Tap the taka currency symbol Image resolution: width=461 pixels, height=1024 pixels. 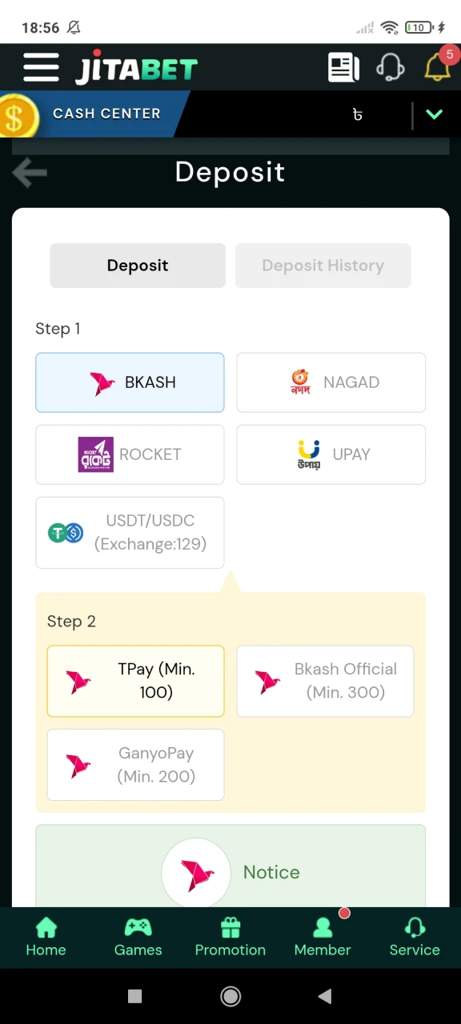(357, 114)
